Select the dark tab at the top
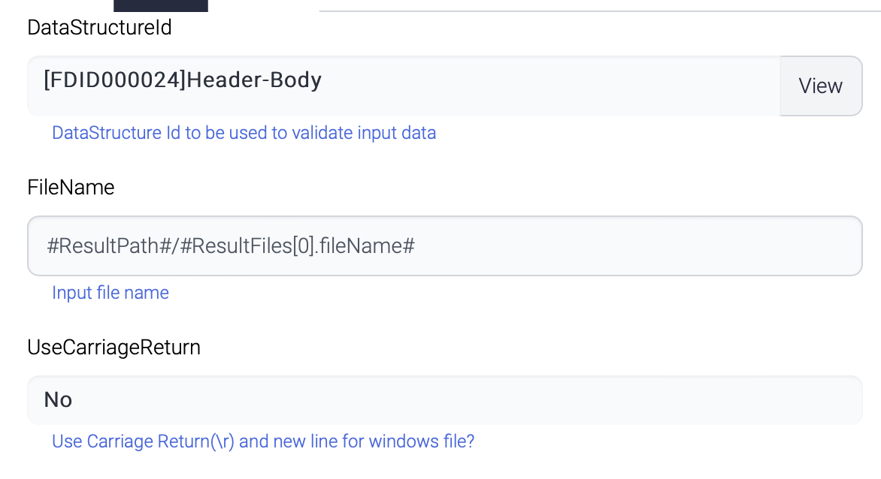This screenshot has width=881, height=479. click(x=160, y=5)
